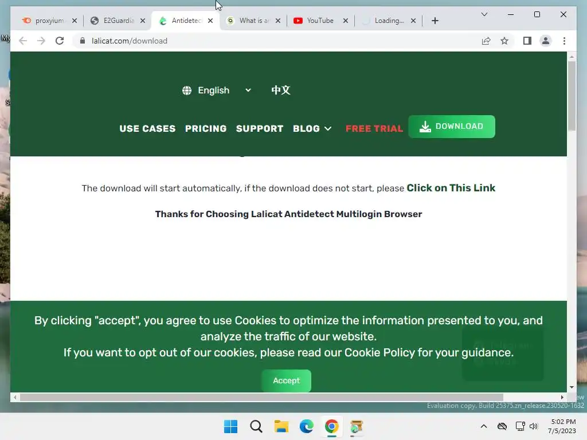Open the Chrome side panel
The height and width of the screenshot is (440, 587).
(x=527, y=41)
